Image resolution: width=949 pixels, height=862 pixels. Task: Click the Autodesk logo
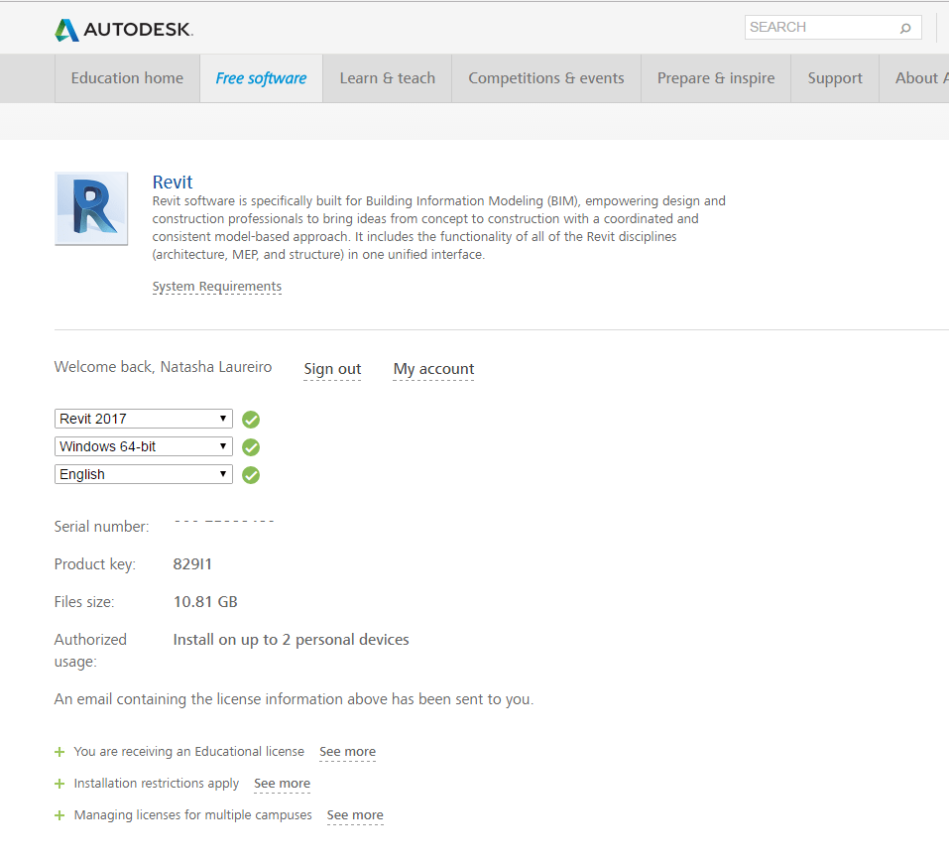(x=124, y=30)
